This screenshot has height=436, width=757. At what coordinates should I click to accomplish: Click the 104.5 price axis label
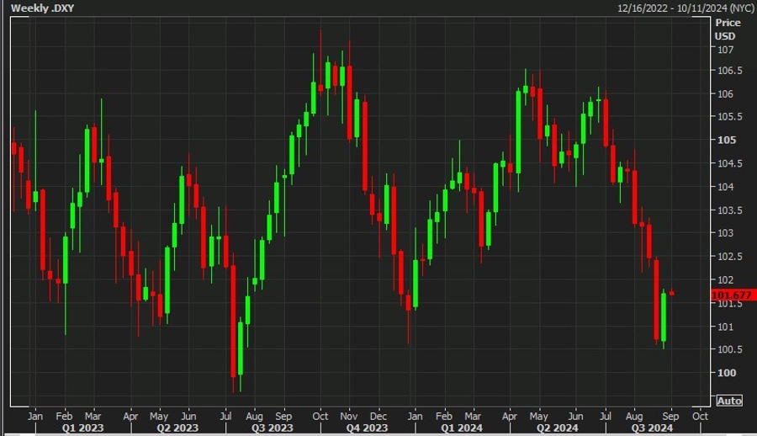coord(729,163)
